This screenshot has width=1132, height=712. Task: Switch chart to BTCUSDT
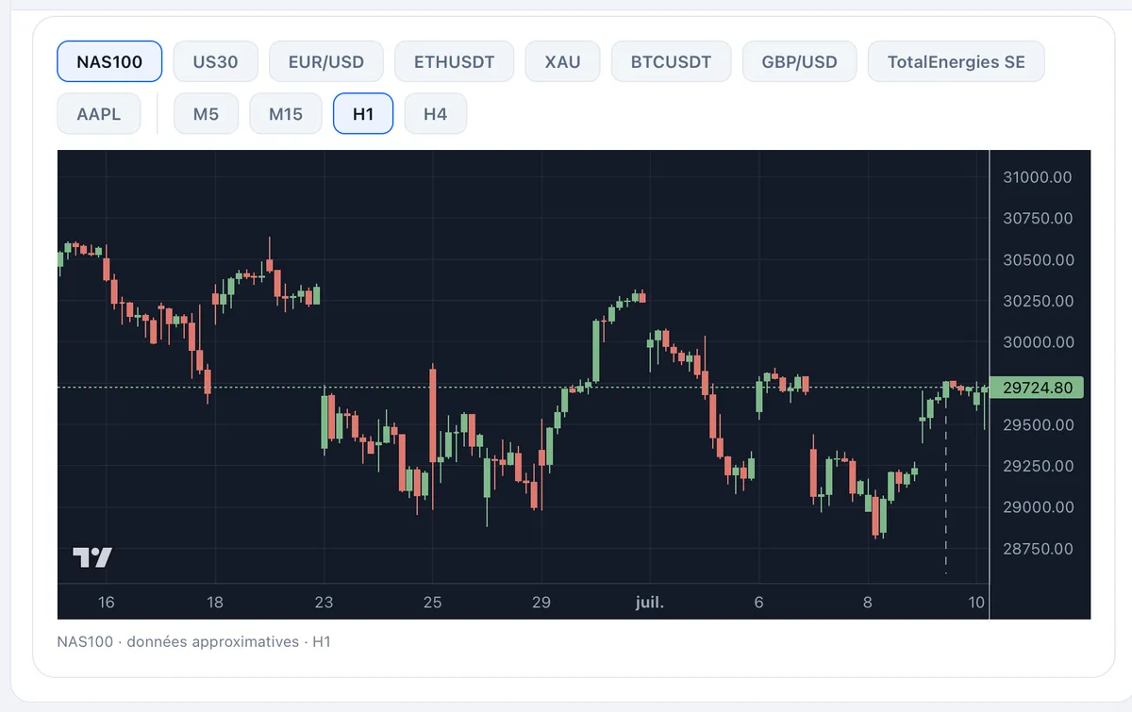coord(671,62)
